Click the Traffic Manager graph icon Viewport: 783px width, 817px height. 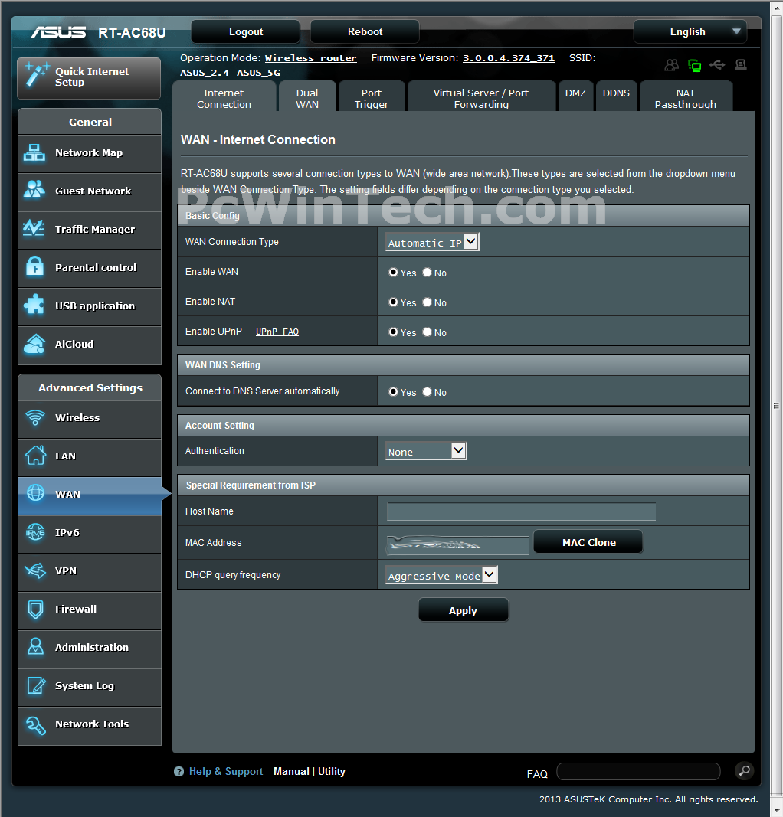pyautogui.click(x=34, y=228)
